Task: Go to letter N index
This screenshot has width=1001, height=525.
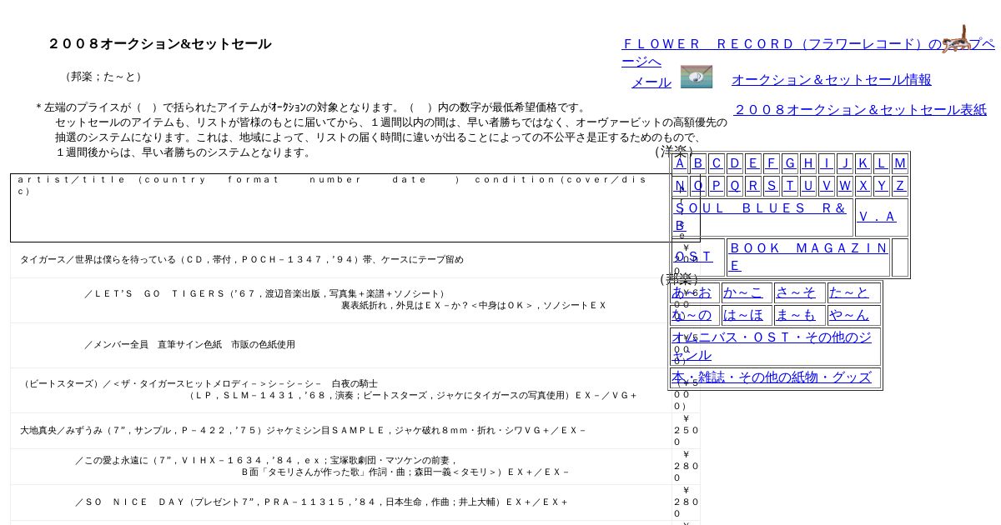Action: pyautogui.click(x=680, y=185)
